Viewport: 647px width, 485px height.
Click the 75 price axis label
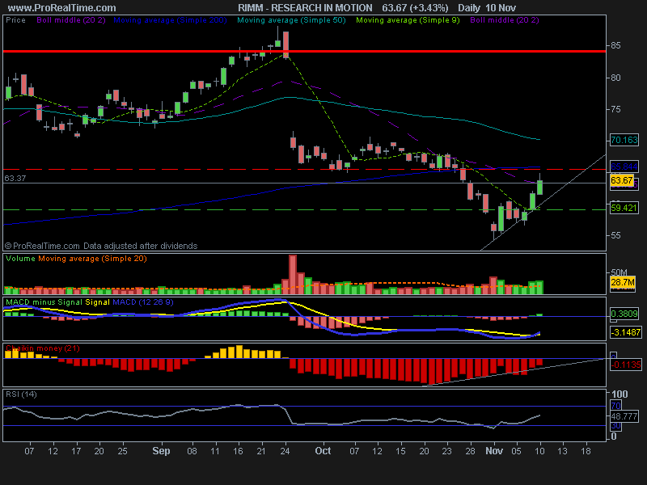(x=615, y=109)
